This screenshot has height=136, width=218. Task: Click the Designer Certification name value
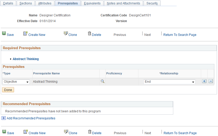55,15
